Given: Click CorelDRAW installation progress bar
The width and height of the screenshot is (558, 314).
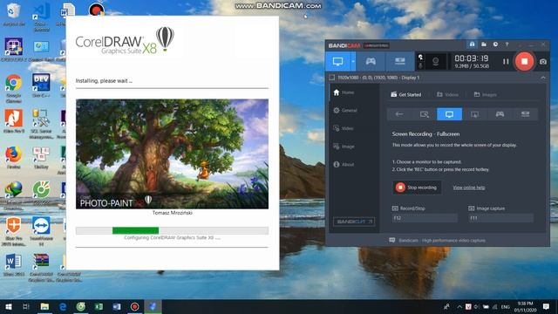Looking at the screenshot, I should point(173,230).
